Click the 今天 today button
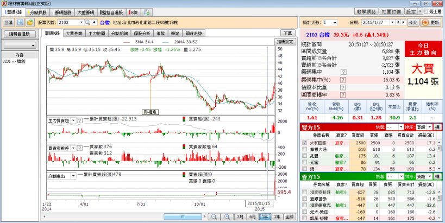Screen dimensions: 445x223 point(412,22)
